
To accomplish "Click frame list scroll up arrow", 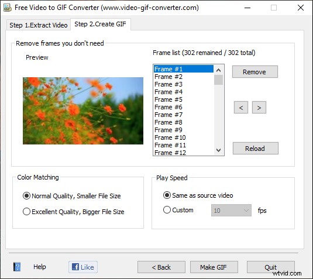I will coord(218,70).
